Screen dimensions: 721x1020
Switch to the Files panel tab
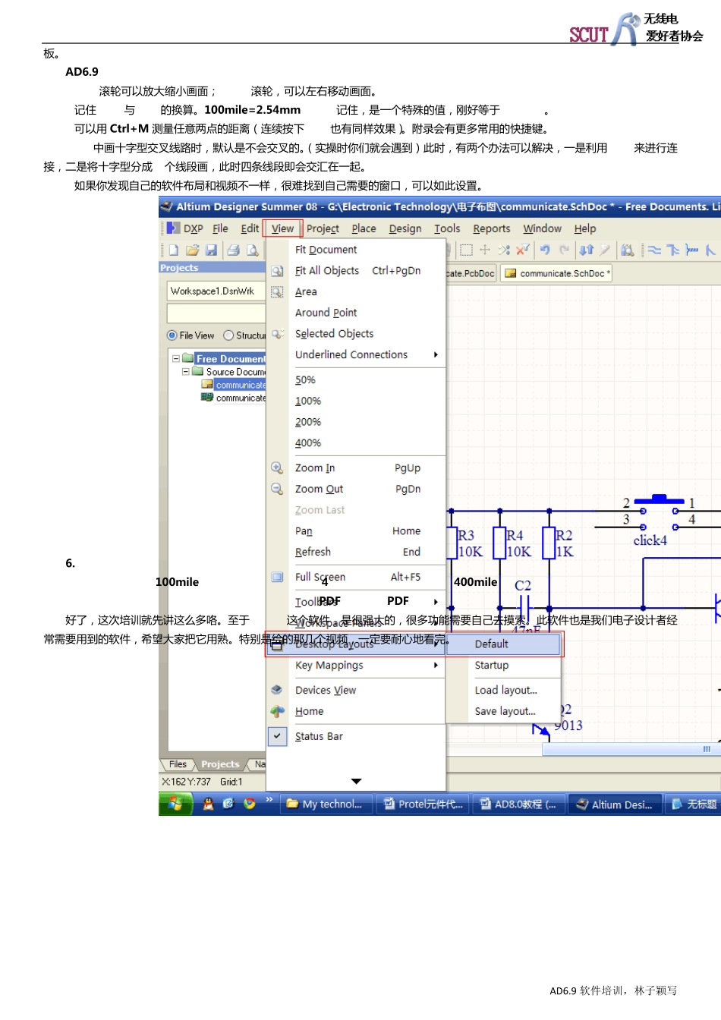click(x=178, y=764)
